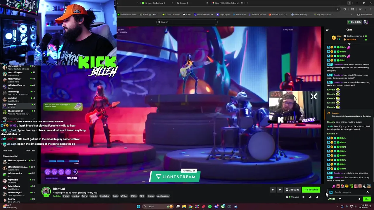The width and height of the screenshot is (374, 210).
Task: Click the Get KICKs button
Action: point(354,22)
